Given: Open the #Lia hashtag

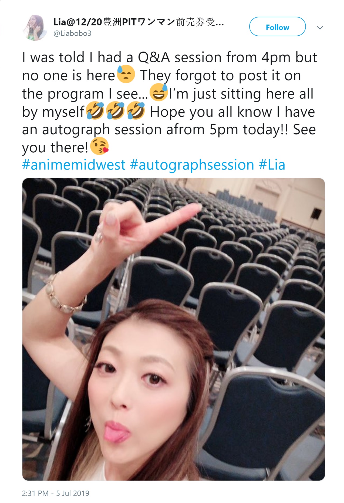Looking at the screenshot, I should (272, 165).
